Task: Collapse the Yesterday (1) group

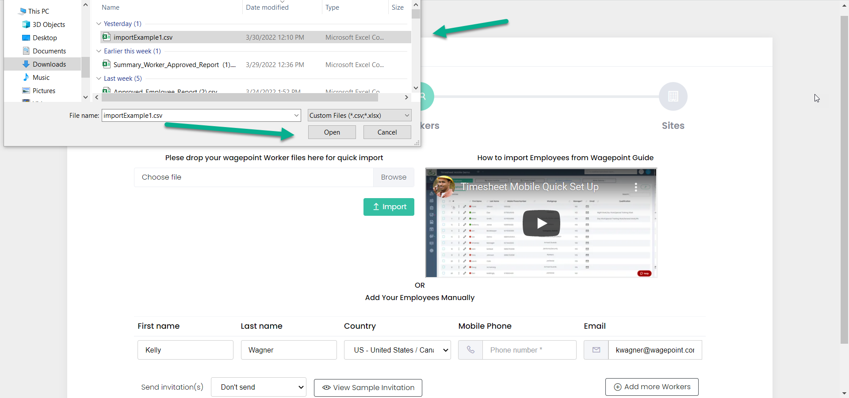Action: pos(99,23)
